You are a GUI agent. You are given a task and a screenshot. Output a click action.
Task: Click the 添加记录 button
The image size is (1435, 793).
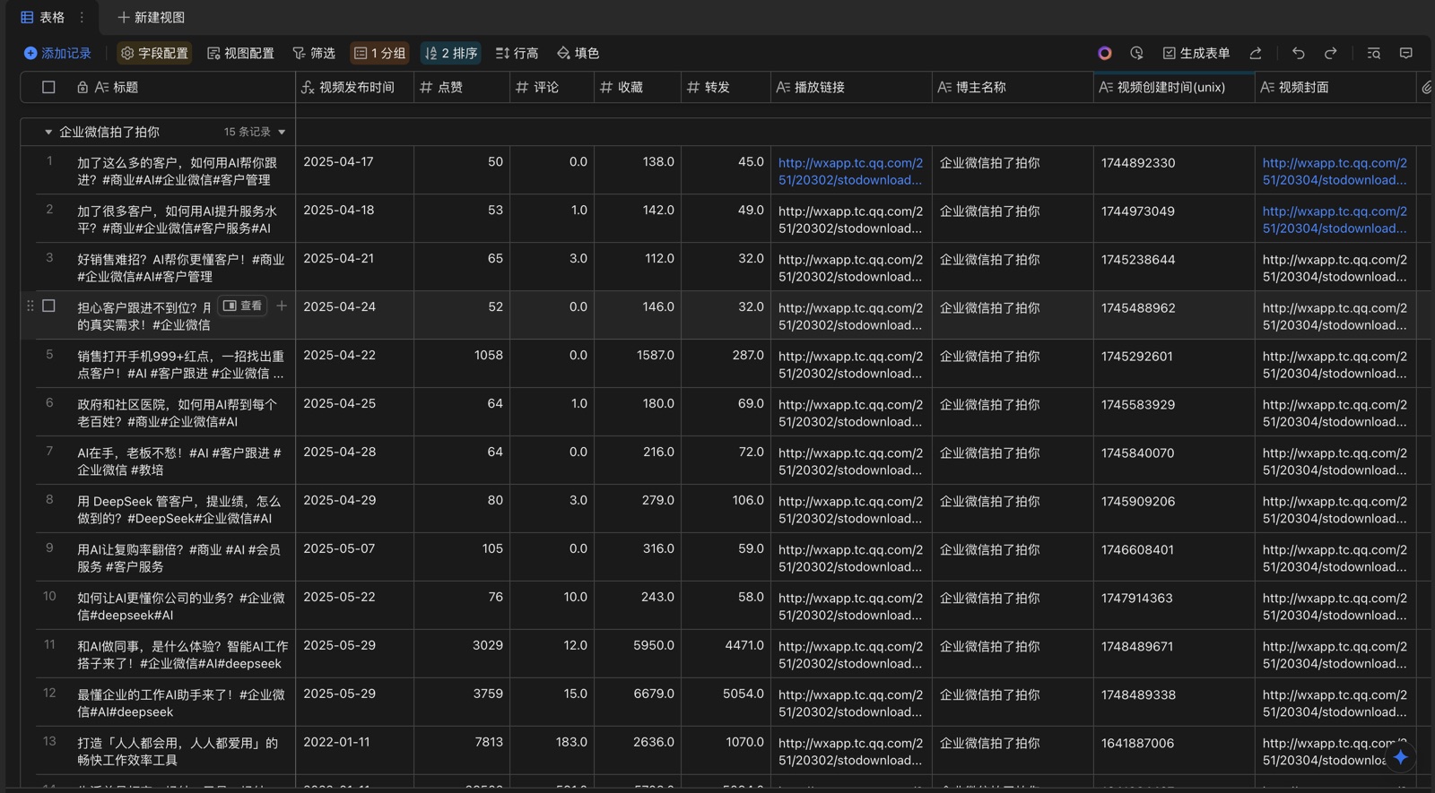57,53
